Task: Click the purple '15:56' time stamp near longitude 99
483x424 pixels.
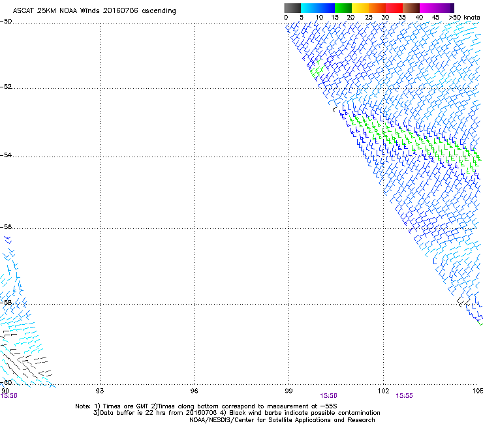Action: 328,396
